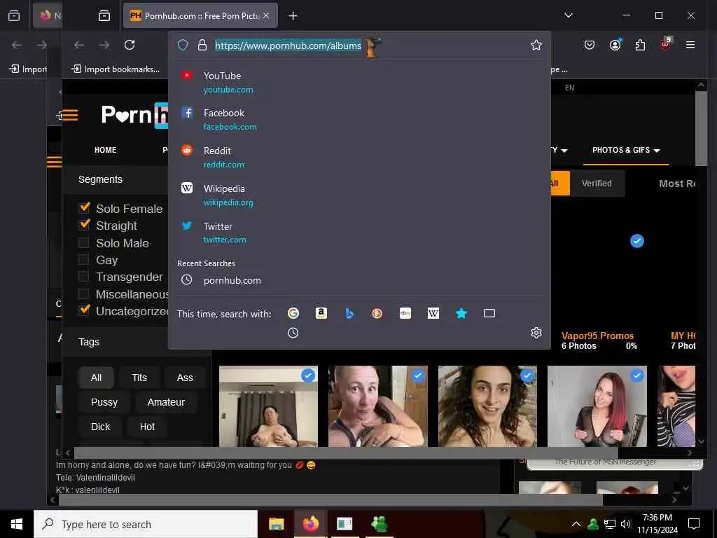
Task: Toggle the Solo Female checkbox
Action: point(84,208)
